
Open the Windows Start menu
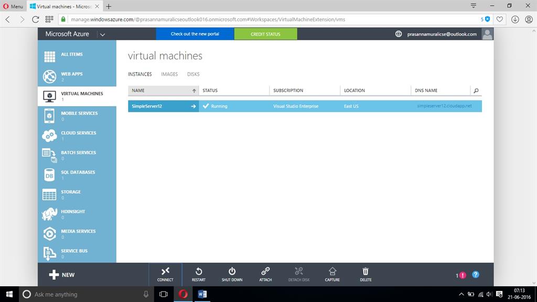9,294
